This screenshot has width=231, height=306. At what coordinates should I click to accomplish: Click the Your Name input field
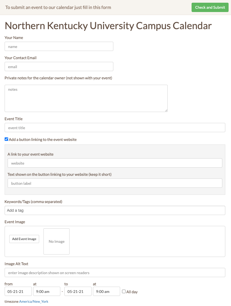pyautogui.click(x=59, y=46)
